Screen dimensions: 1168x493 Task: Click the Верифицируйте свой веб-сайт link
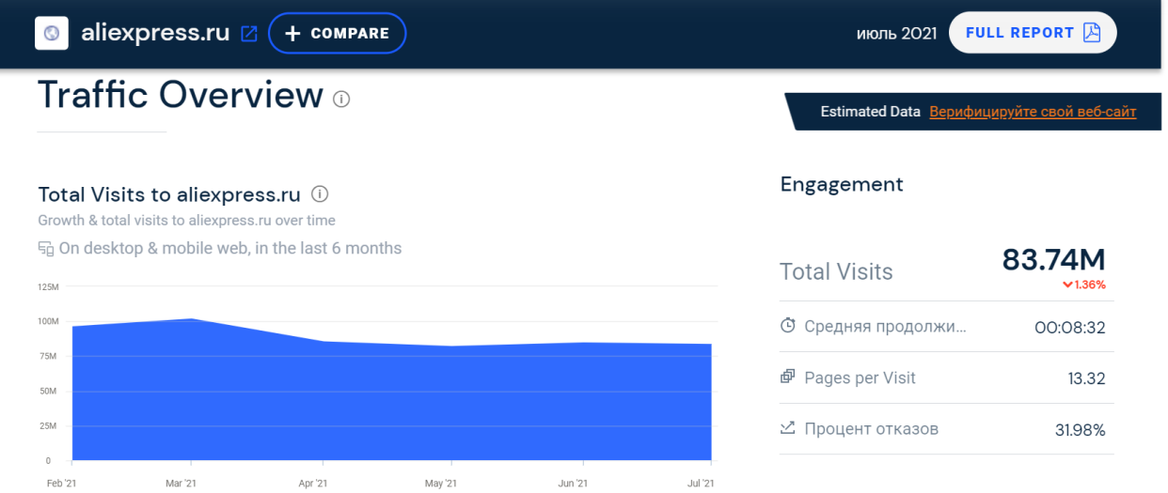pyautogui.click(x=1033, y=112)
